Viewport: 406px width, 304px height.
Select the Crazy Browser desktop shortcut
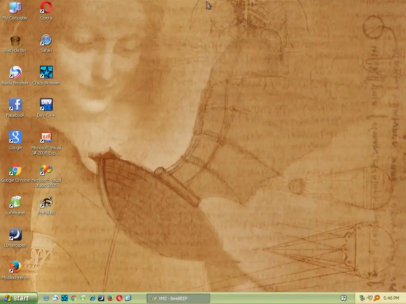point(46,76)
